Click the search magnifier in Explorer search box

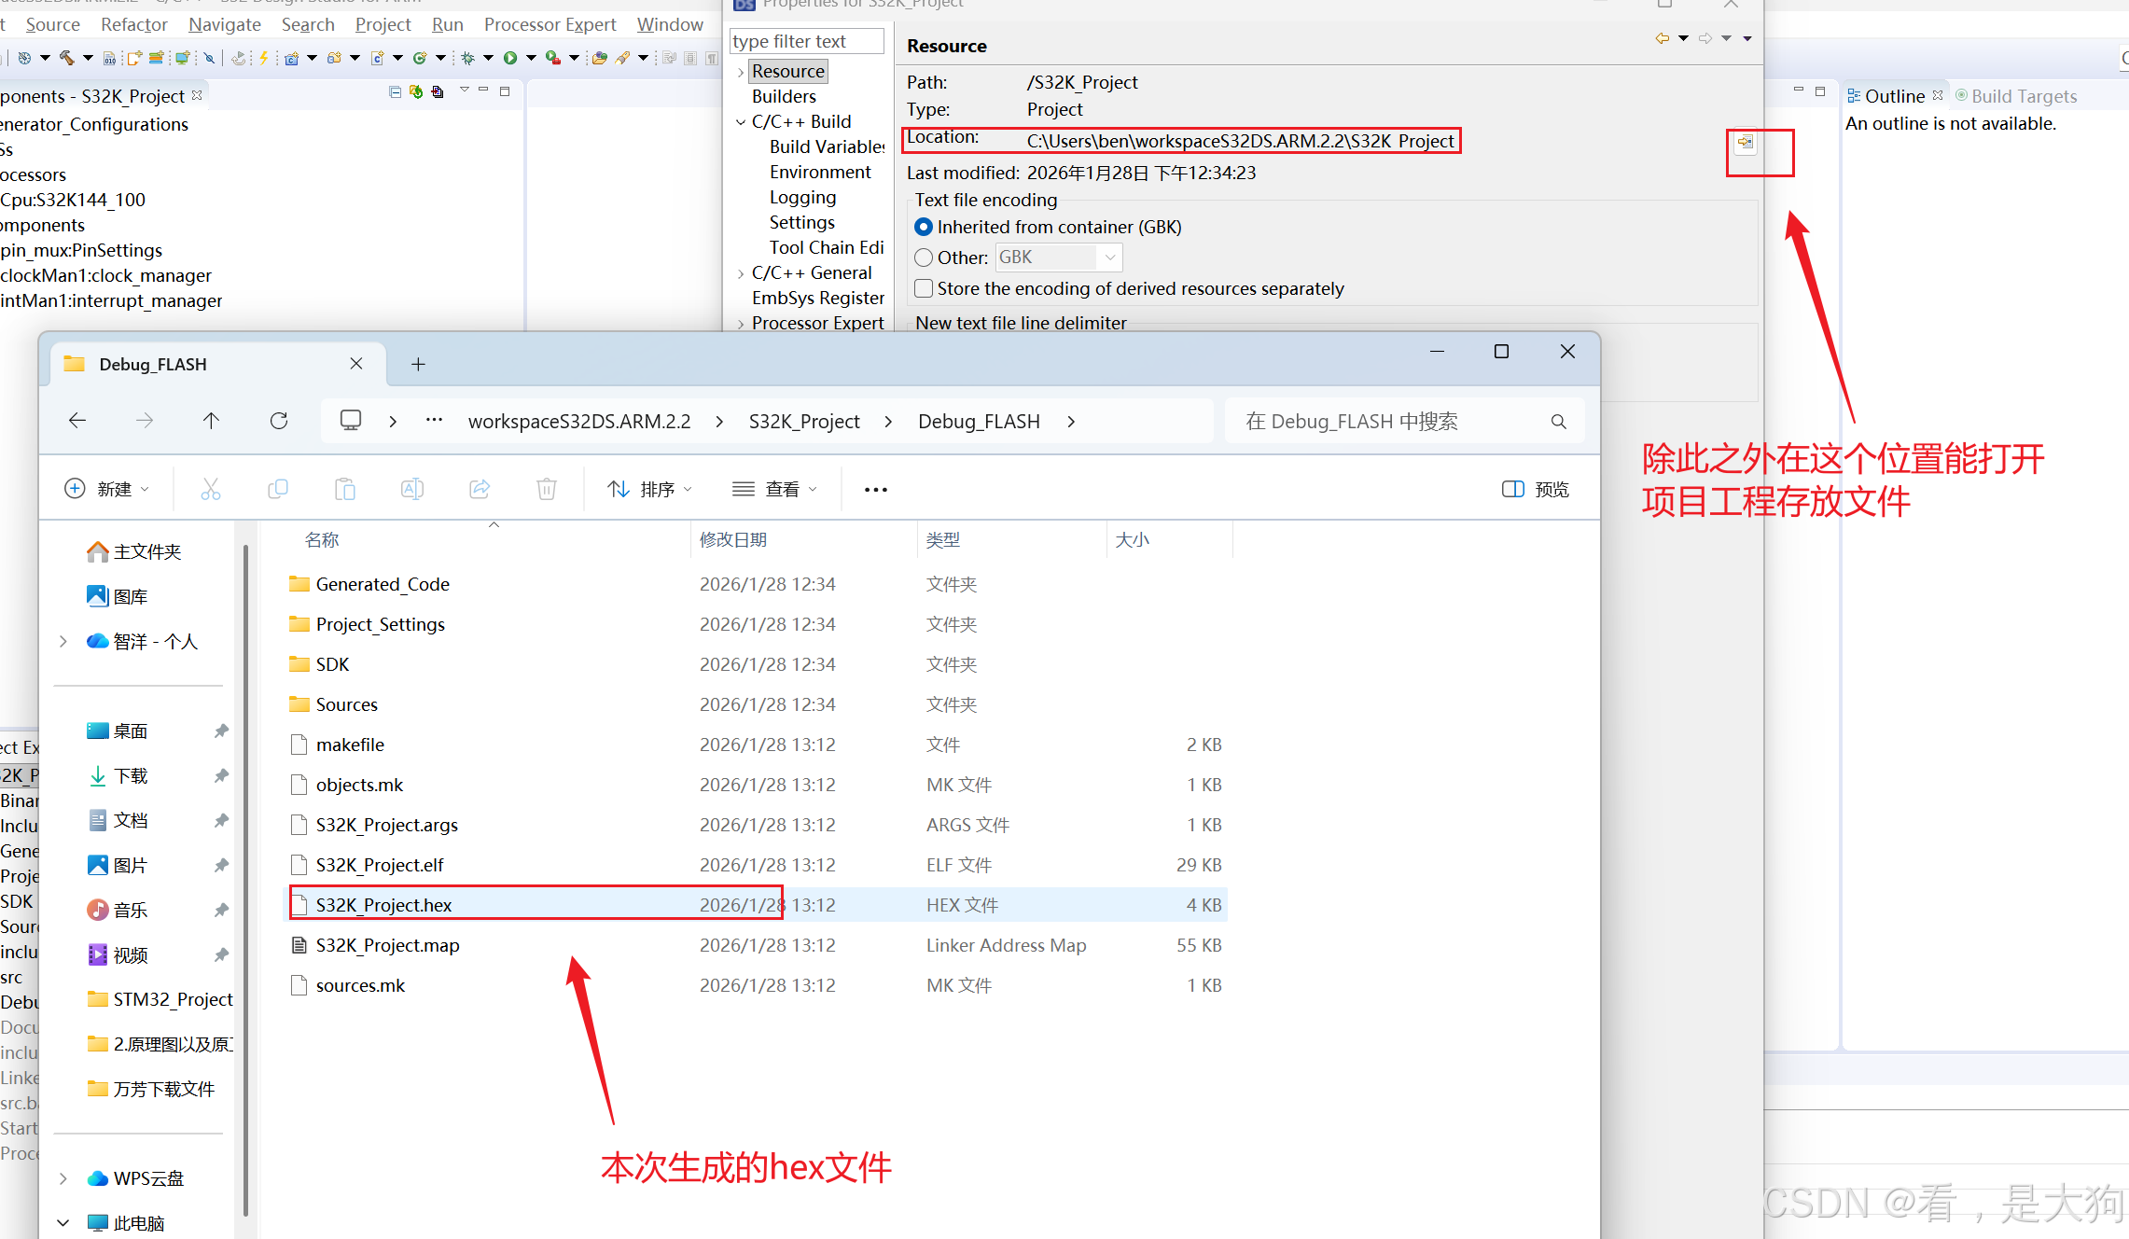tap(1558, 422)
